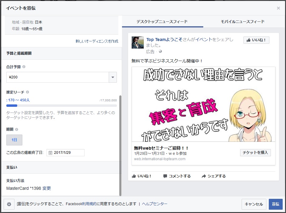Click info icon beside 推定リーチ
This screenshot has width=286, height=213.
pyautogui.click(x=27, y=92)
